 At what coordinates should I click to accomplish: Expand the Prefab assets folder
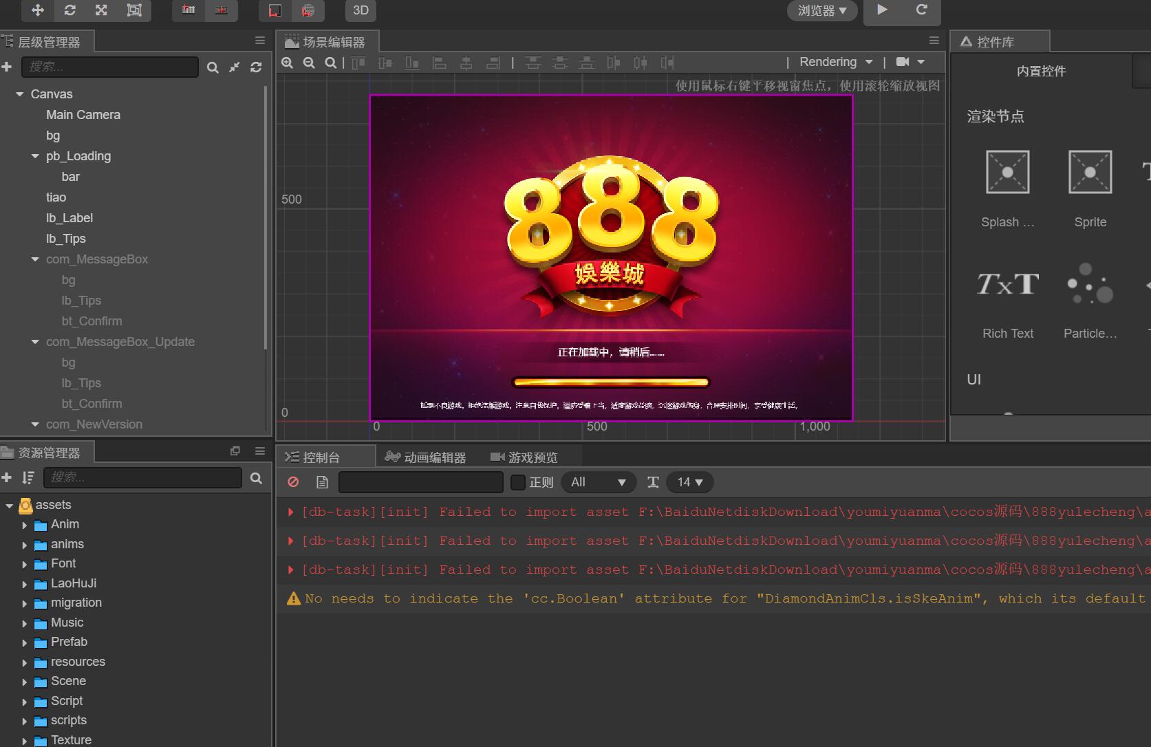coord(25,642)
